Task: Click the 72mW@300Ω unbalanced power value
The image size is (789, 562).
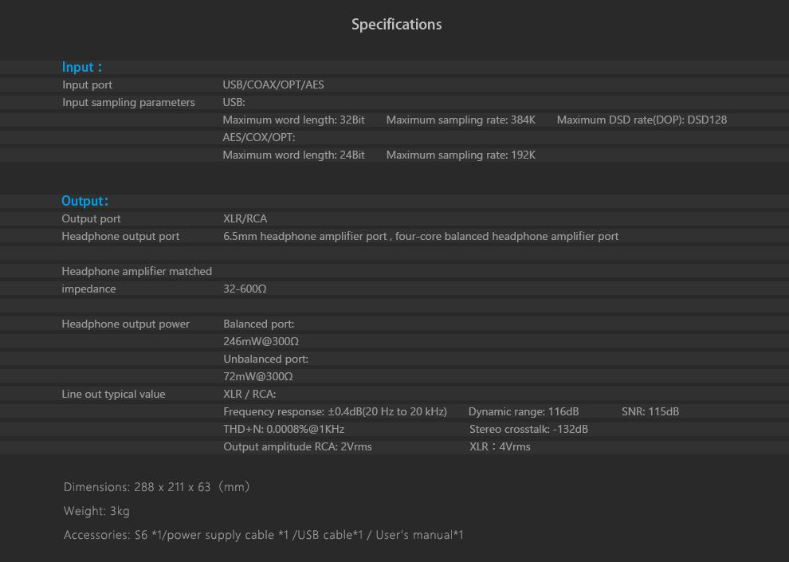Action: [257, 376]
